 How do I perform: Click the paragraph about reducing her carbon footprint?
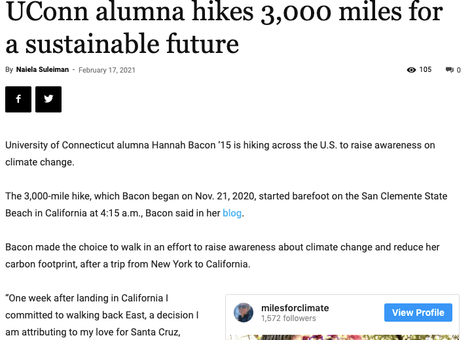(222, 256)
